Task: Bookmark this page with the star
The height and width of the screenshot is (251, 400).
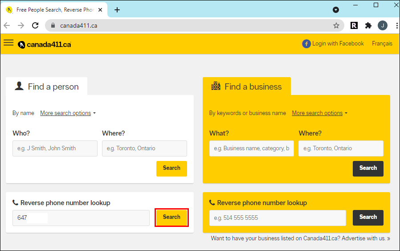Action: tap(336, 25)
